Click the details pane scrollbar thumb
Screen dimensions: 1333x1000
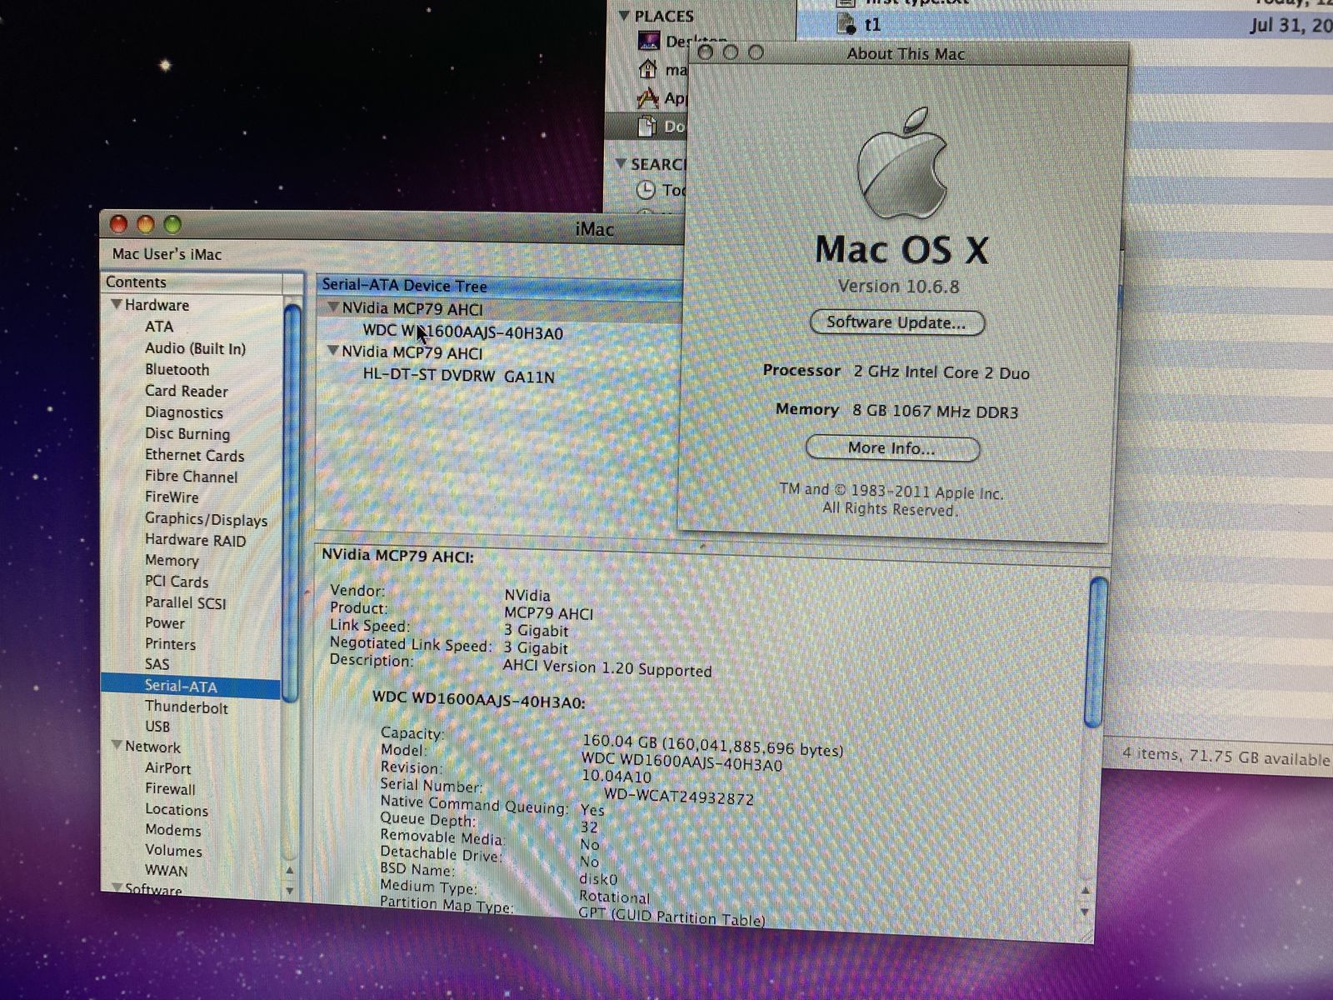click(1096, 652)
